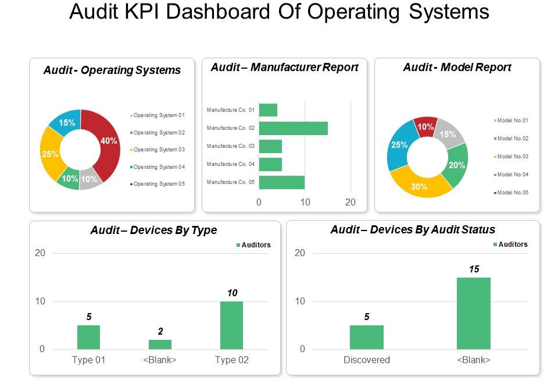Click the Manufacture Co. 01 axis label
This screenshot has height=383, width=558.
(x=230, y=109)
